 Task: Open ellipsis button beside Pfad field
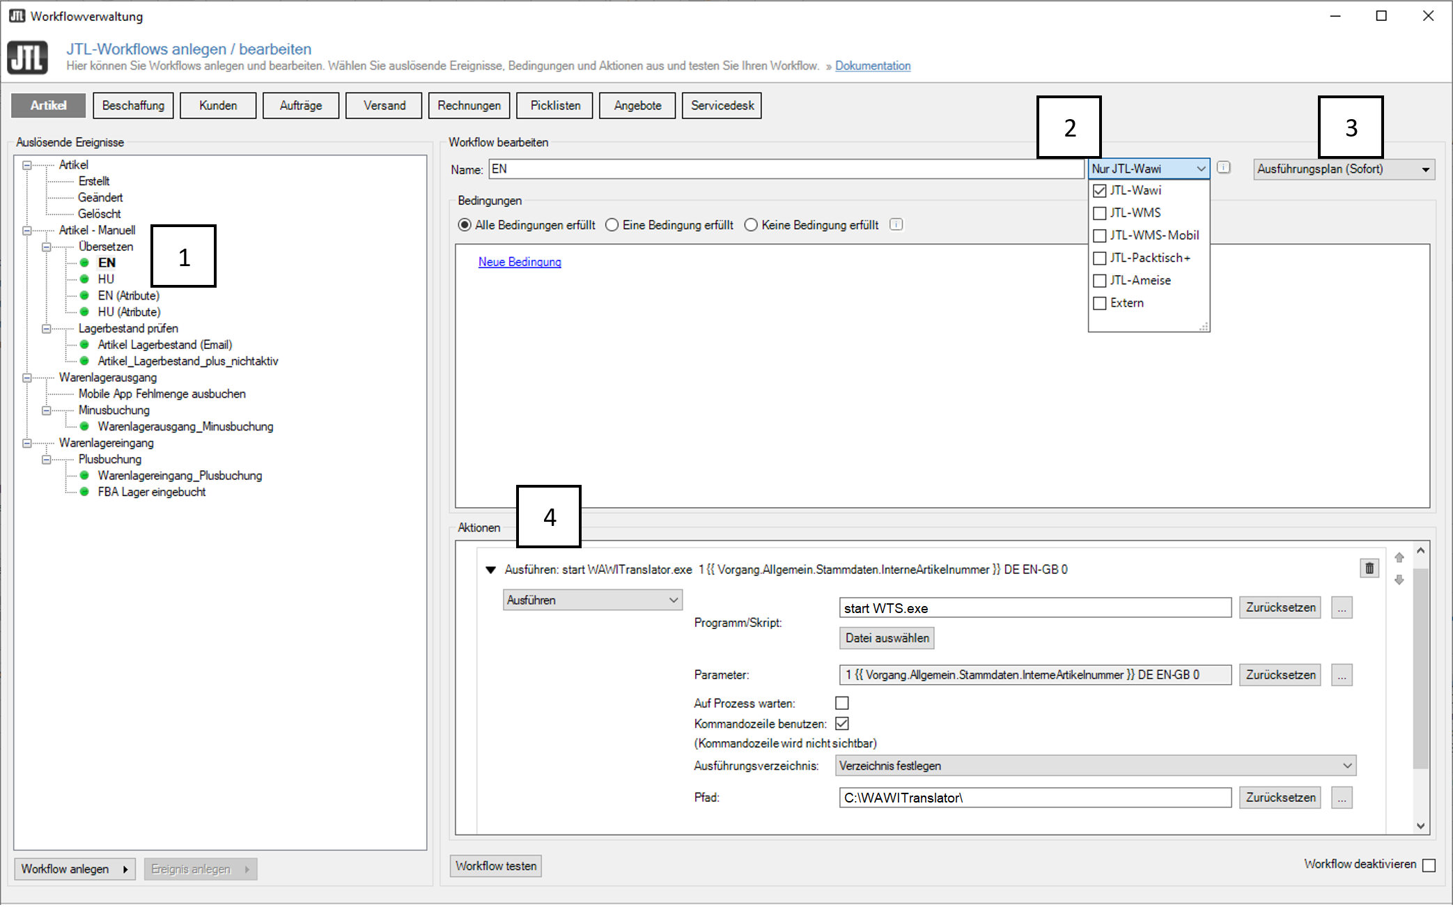point(1342,798)
